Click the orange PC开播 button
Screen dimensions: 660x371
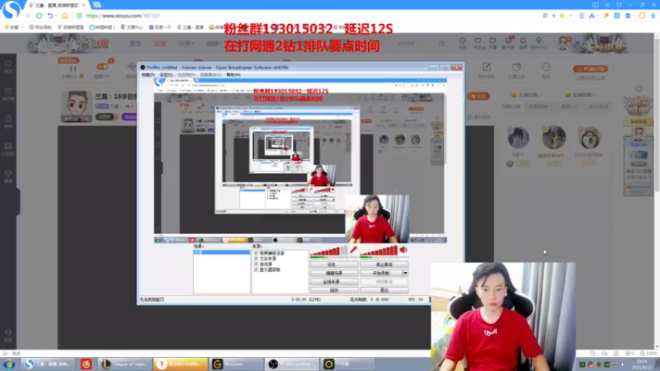pos(590,68)
